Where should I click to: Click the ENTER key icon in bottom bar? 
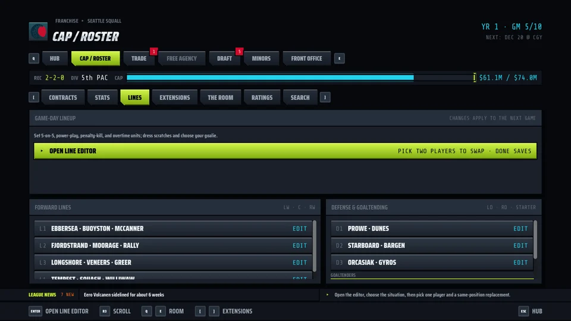pyautogui.click(x=35, y=311)
